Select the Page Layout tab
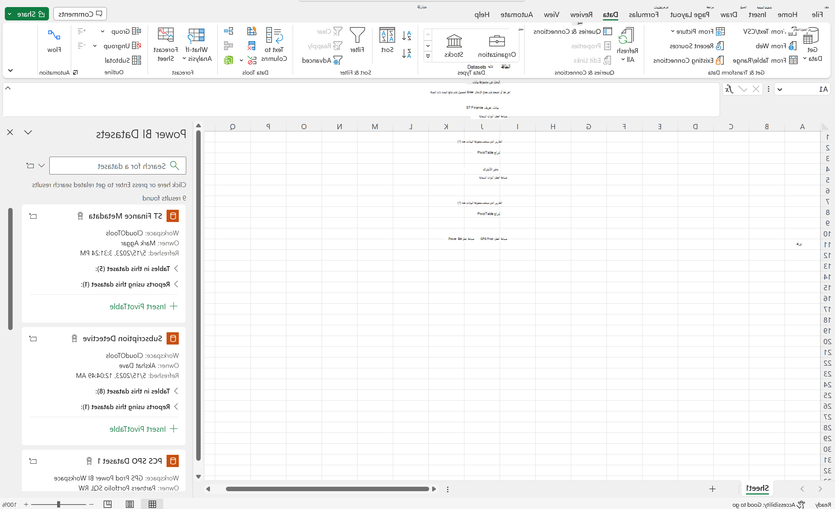 click(x=690, y=14)
